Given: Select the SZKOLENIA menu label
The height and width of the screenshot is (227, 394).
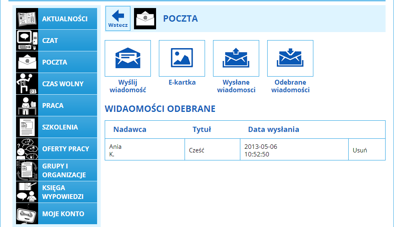Looking at the screenshot, I should click(x=60, y=127).
